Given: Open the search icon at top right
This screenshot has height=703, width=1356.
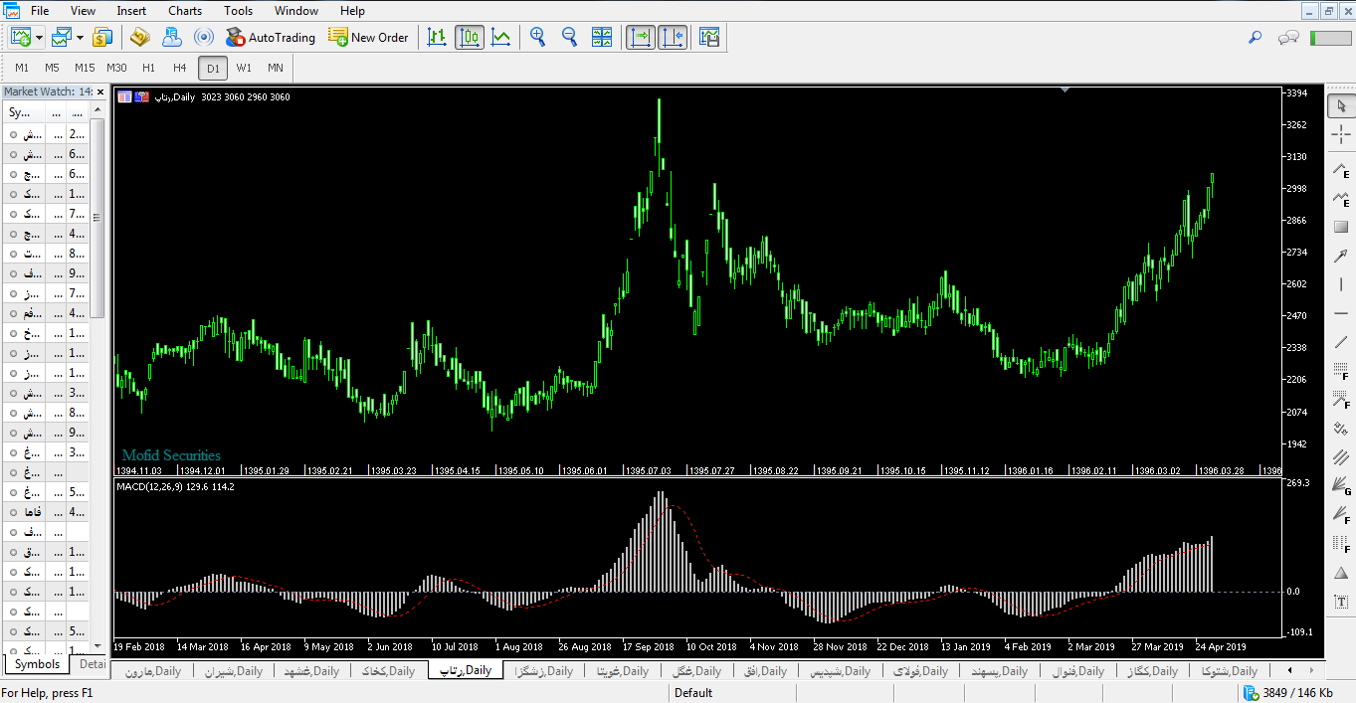Looking at the screenshot, I should click(1255, 38).
